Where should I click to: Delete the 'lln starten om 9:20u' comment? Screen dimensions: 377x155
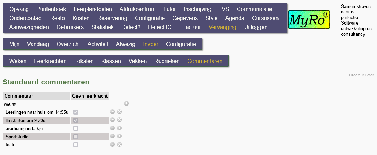click(119, 120)
